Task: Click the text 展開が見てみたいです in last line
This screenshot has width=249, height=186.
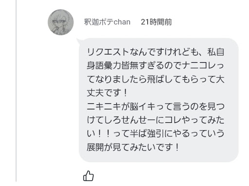Action: (129, 147)
